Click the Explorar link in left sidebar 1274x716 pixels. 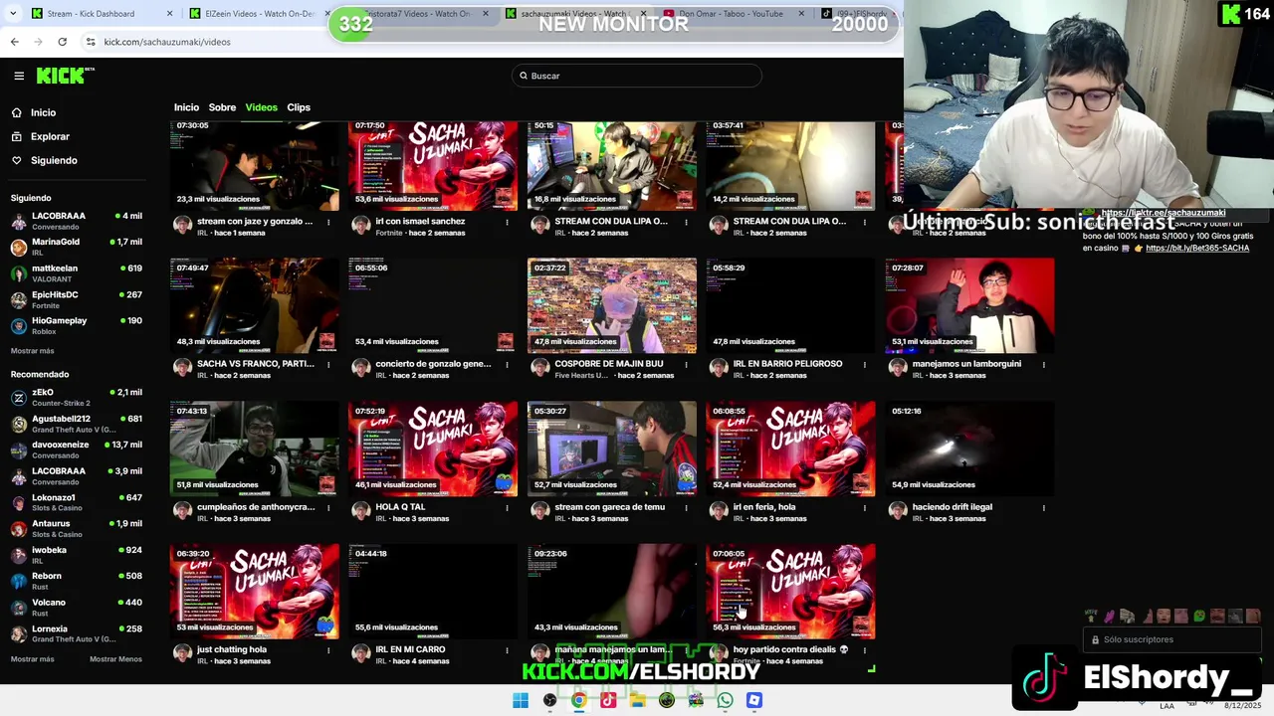(50, 136)
